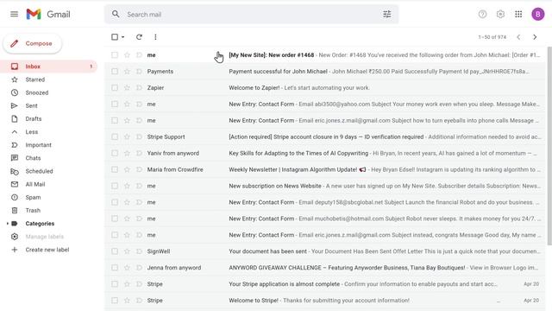Screen dimensions: 552x311
Task: Open the main menu hamburger icon
Action: pos(14,14)
